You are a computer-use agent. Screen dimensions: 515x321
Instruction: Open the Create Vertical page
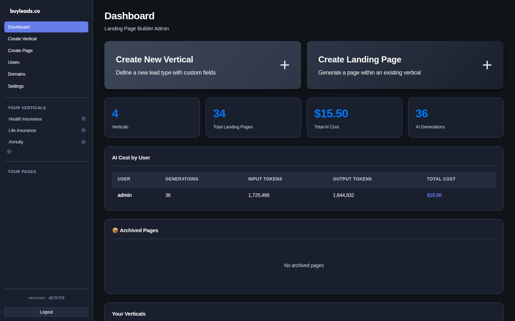(x=22, y=39)
